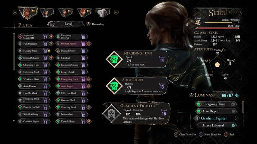The image size is (257, 144).
Task: Choose the white-haired character portrait
Action: point(103,13)
